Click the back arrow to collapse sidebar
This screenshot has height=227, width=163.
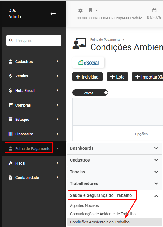click(x=53, y=14)
